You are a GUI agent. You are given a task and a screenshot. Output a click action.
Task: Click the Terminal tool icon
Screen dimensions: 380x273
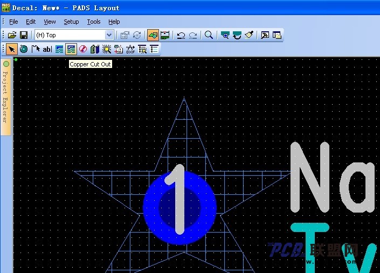coord(24,49)
